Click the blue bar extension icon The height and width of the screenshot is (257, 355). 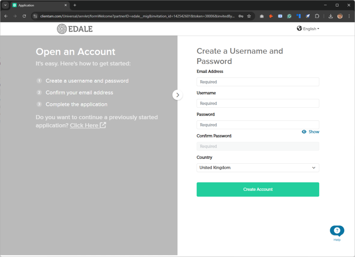click(x=298, y=16)
